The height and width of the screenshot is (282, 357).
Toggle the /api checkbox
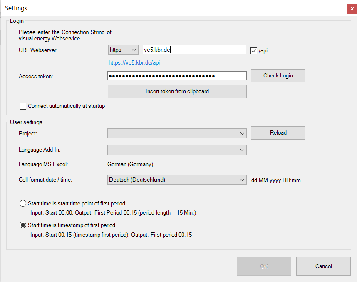pyautogui.click(x=254, y=51)
